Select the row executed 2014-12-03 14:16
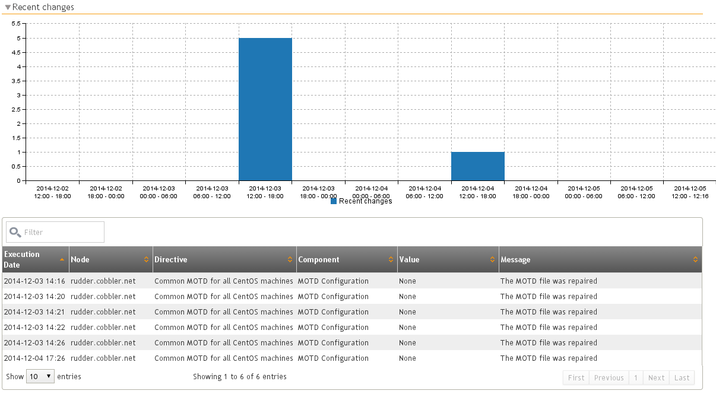 point(352,281)
